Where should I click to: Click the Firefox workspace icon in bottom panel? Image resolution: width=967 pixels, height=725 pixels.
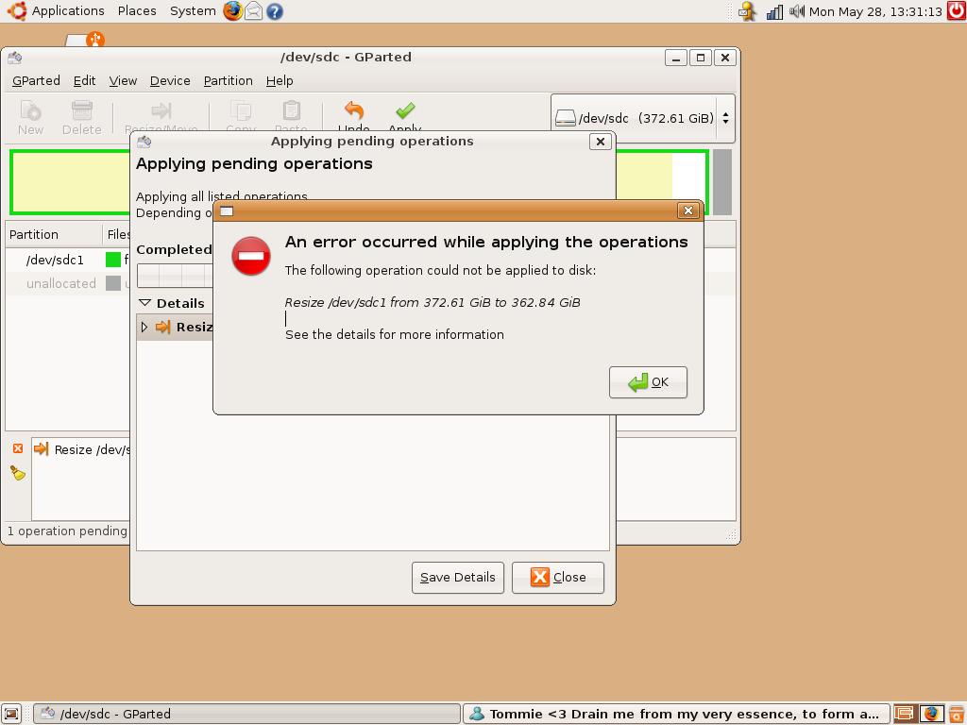coord(931,714)
